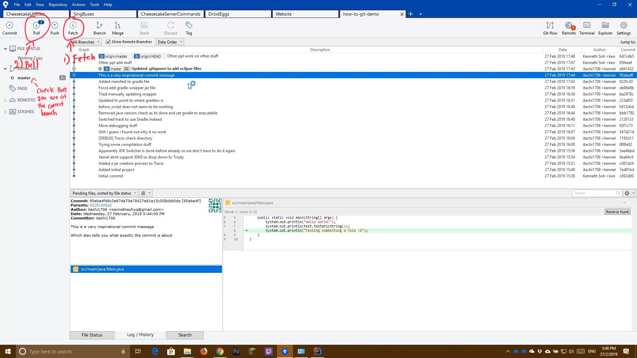Stash the current changes
The image size is (637, 358).
(x=144, y=28)
